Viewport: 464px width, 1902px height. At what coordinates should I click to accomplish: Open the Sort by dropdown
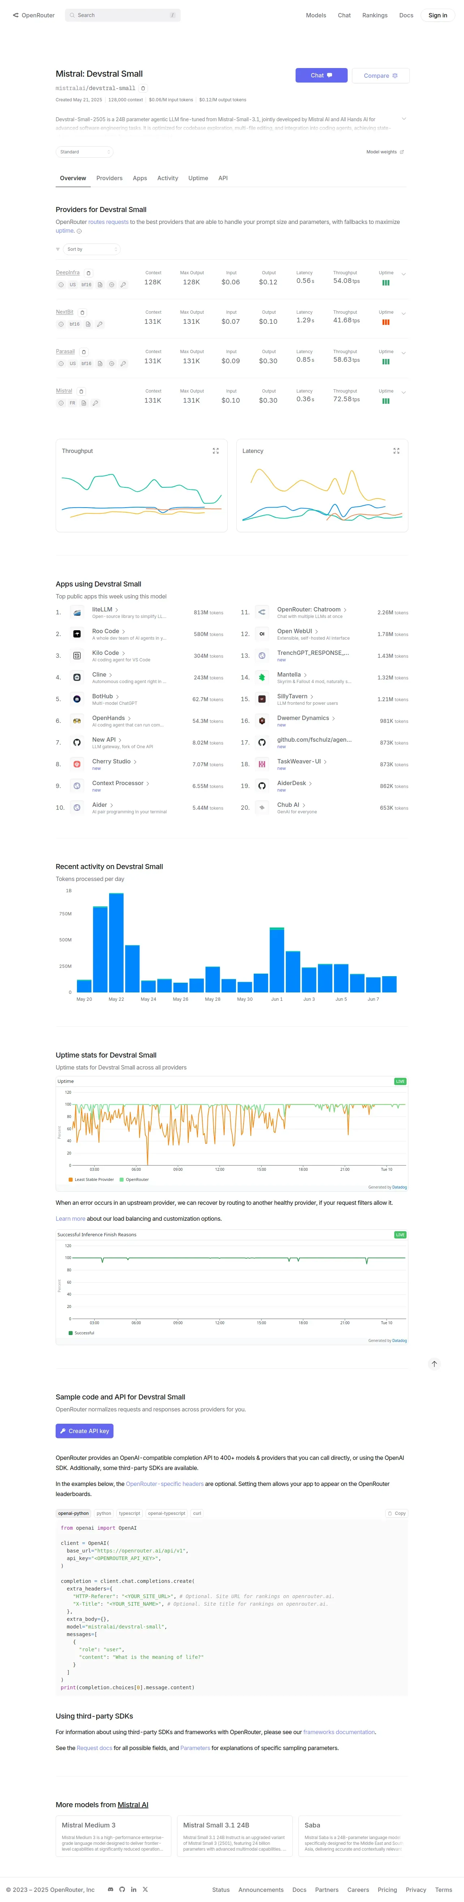tap(91, 249)
